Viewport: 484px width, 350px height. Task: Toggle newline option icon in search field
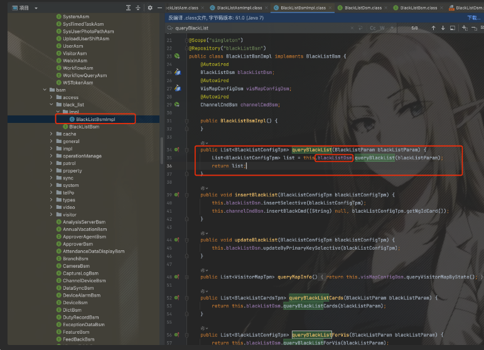point(360,28)
